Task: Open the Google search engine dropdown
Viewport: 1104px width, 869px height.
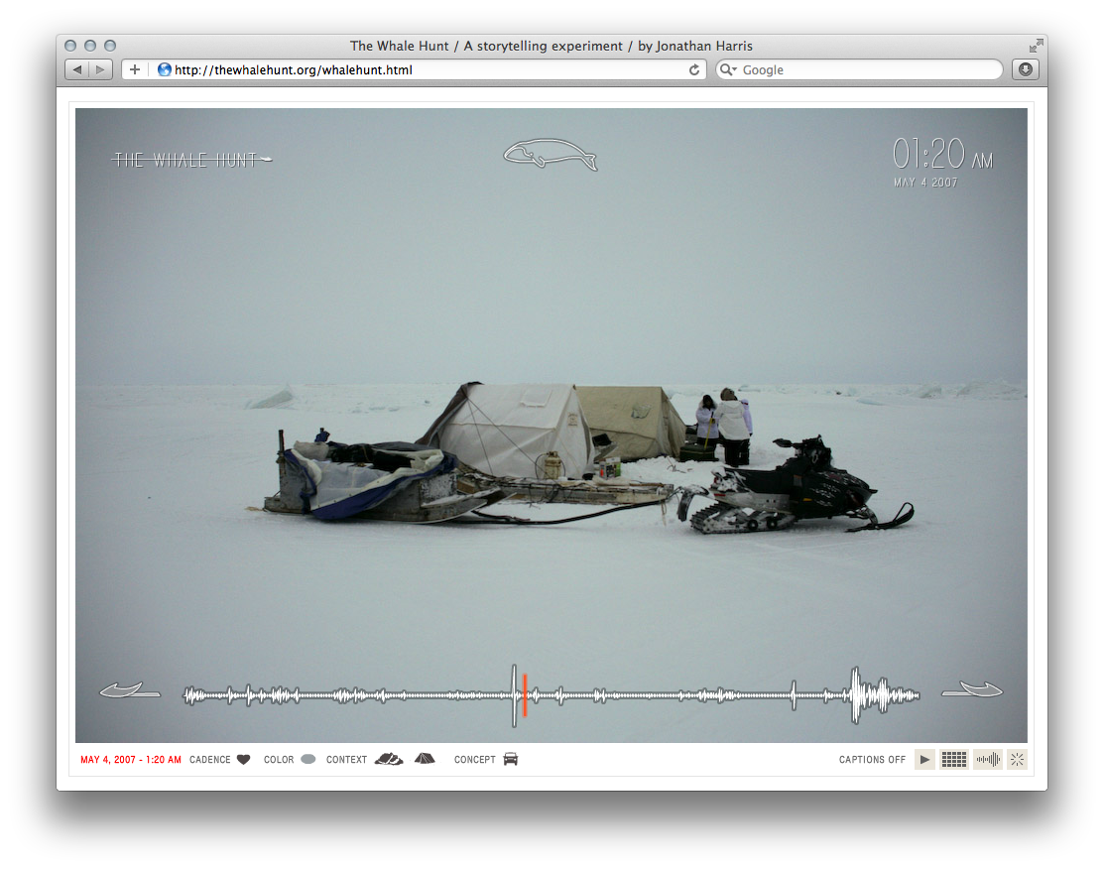Action: (x=727, y=69)
